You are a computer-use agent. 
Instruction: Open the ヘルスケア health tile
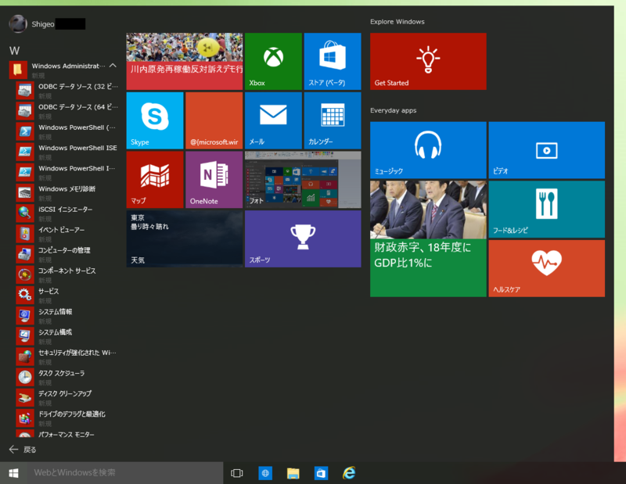[x=546, y=268]
